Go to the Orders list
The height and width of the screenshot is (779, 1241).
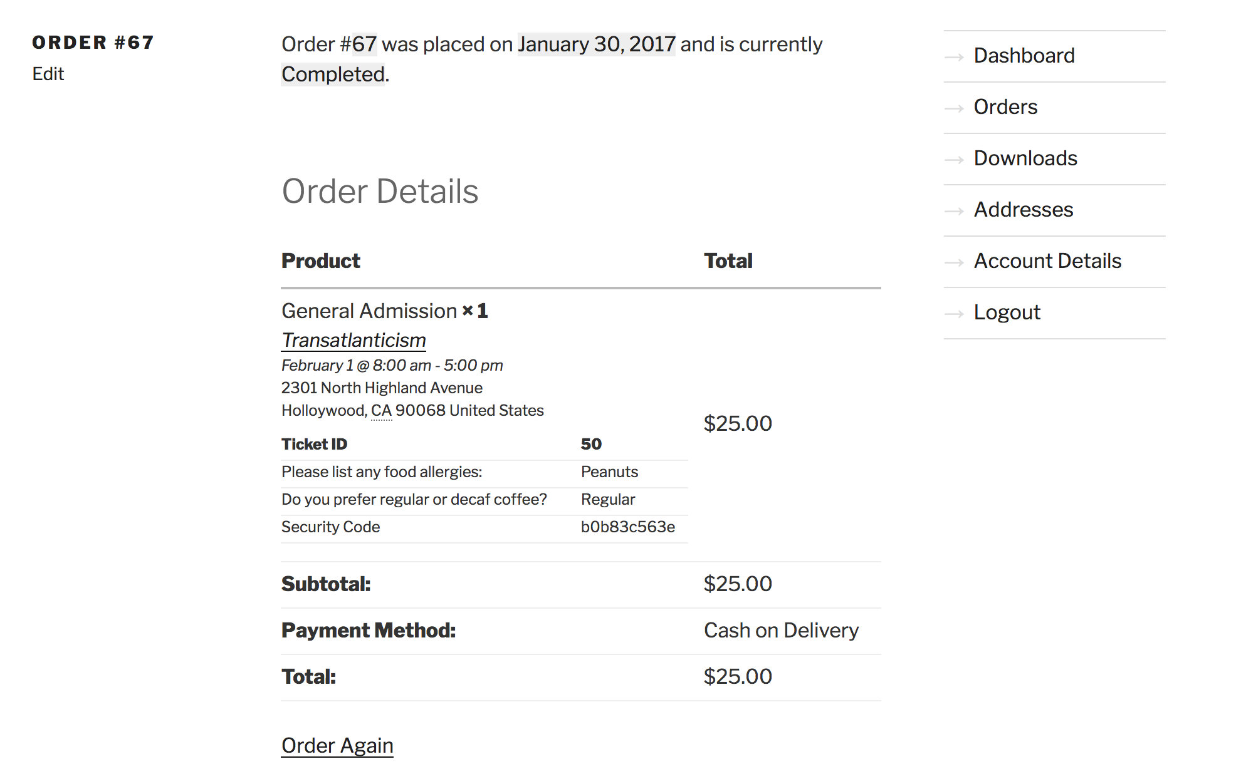click(1005, 107)
